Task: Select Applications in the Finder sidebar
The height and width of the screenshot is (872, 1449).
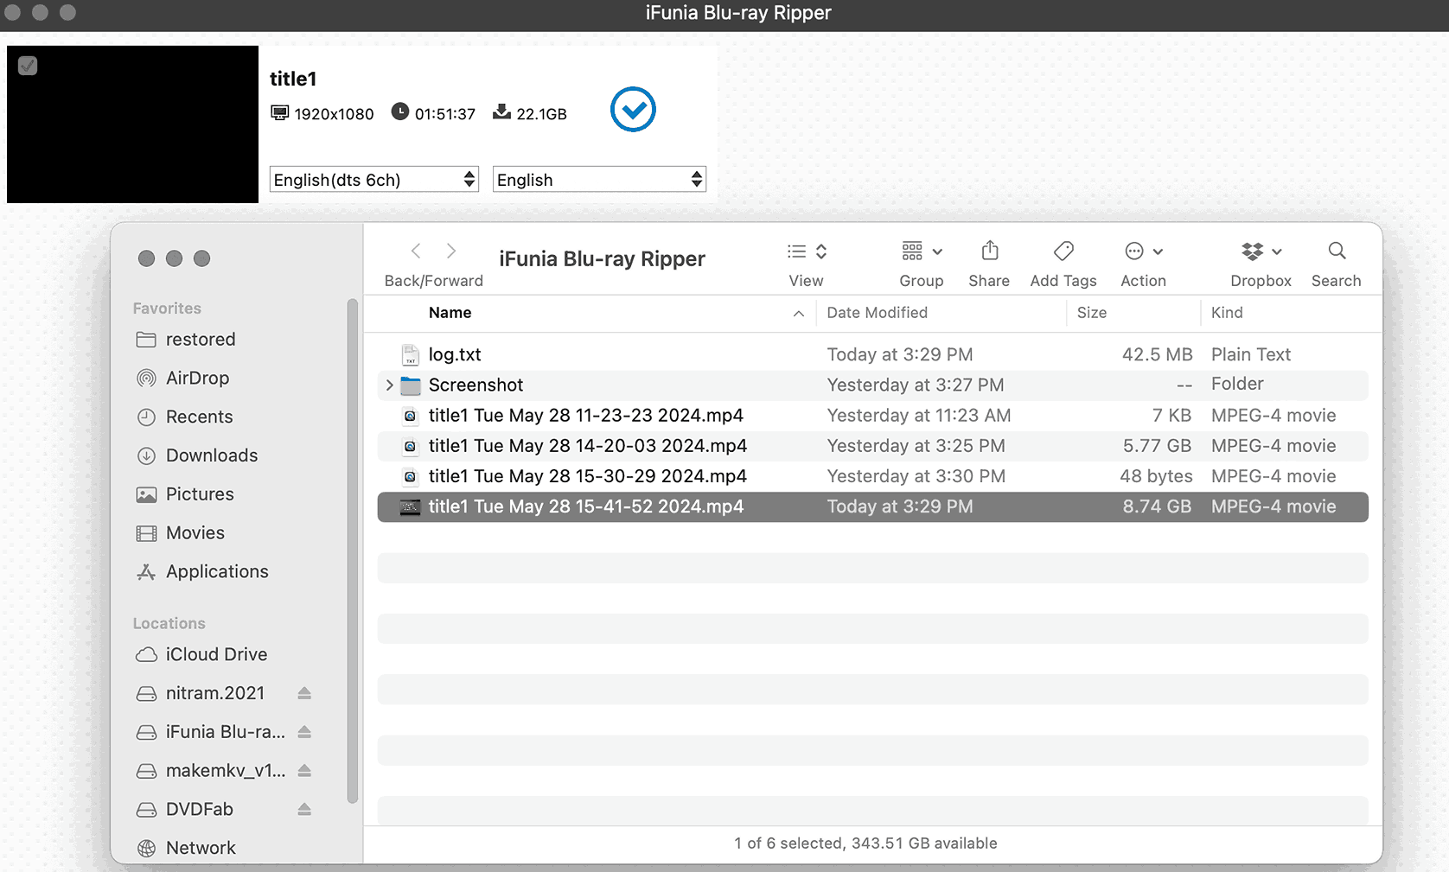Action: coord(216,572)
